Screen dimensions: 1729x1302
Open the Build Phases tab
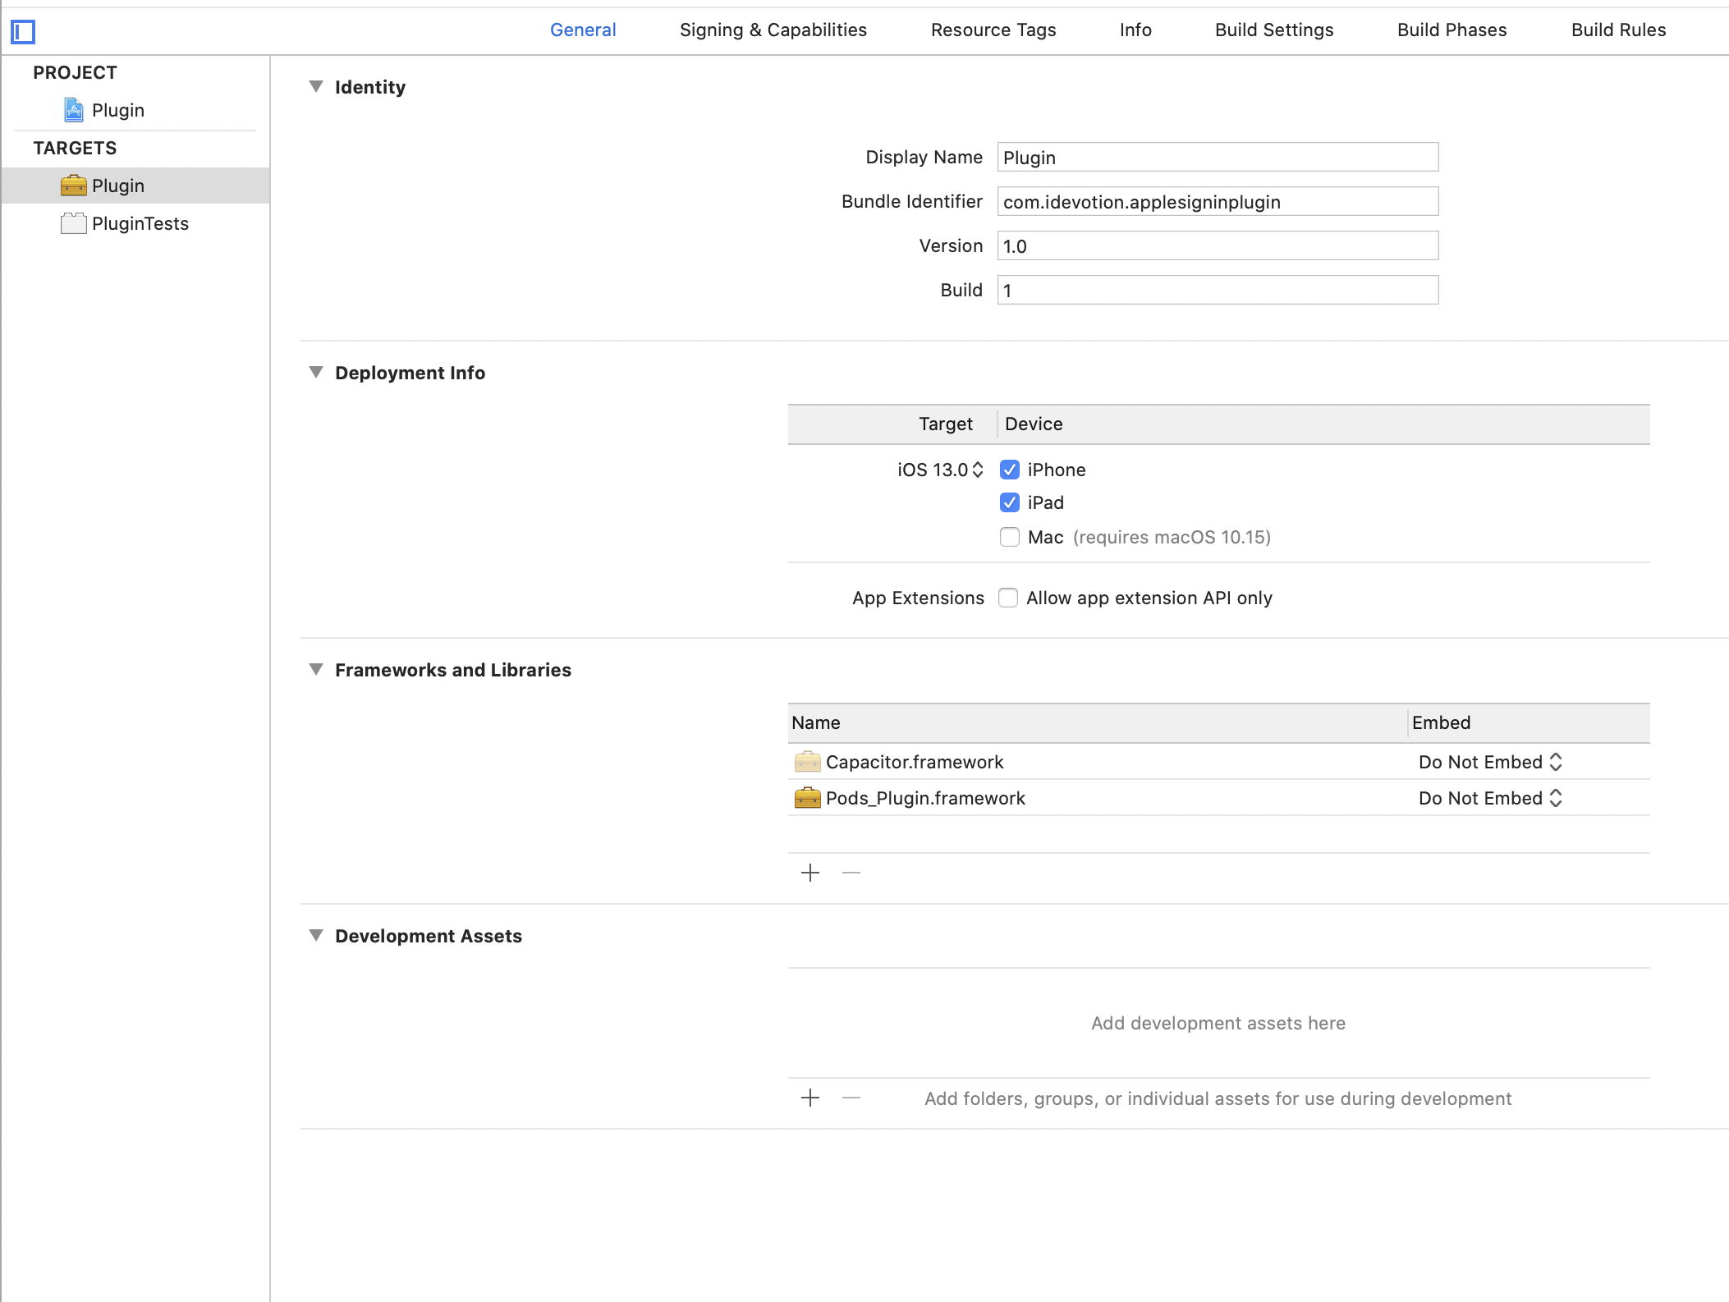tap(1452, 30)
